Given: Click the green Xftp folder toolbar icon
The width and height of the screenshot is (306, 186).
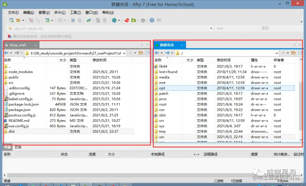Looking at the screenshot, I should [134, 20].
